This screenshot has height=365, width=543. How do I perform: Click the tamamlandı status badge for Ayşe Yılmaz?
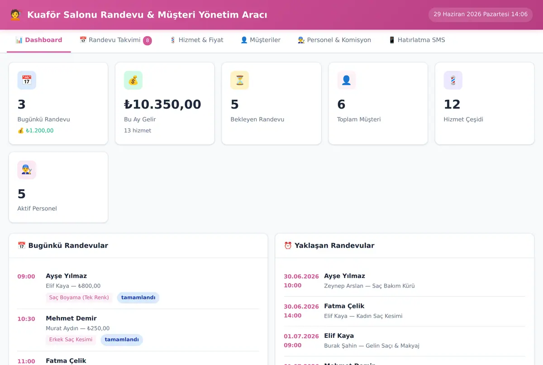tap(138, 298)
